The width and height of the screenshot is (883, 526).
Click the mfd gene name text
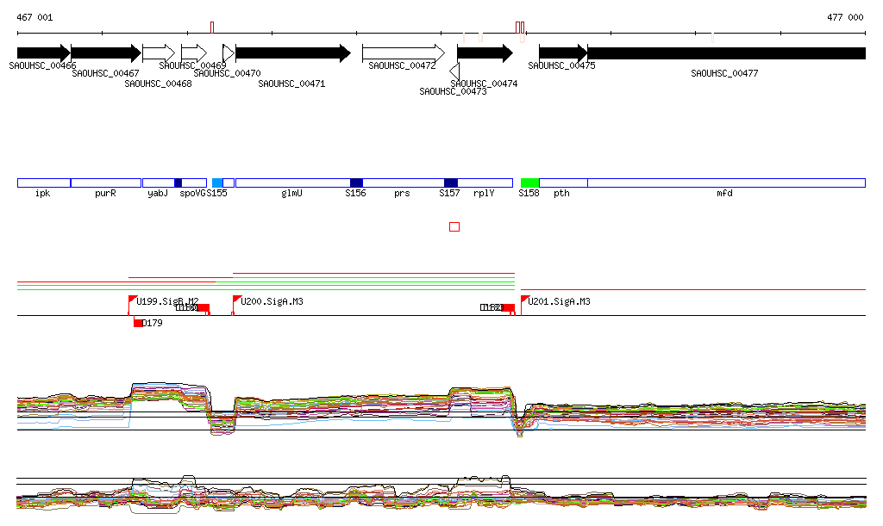click(x=724, y=194)
